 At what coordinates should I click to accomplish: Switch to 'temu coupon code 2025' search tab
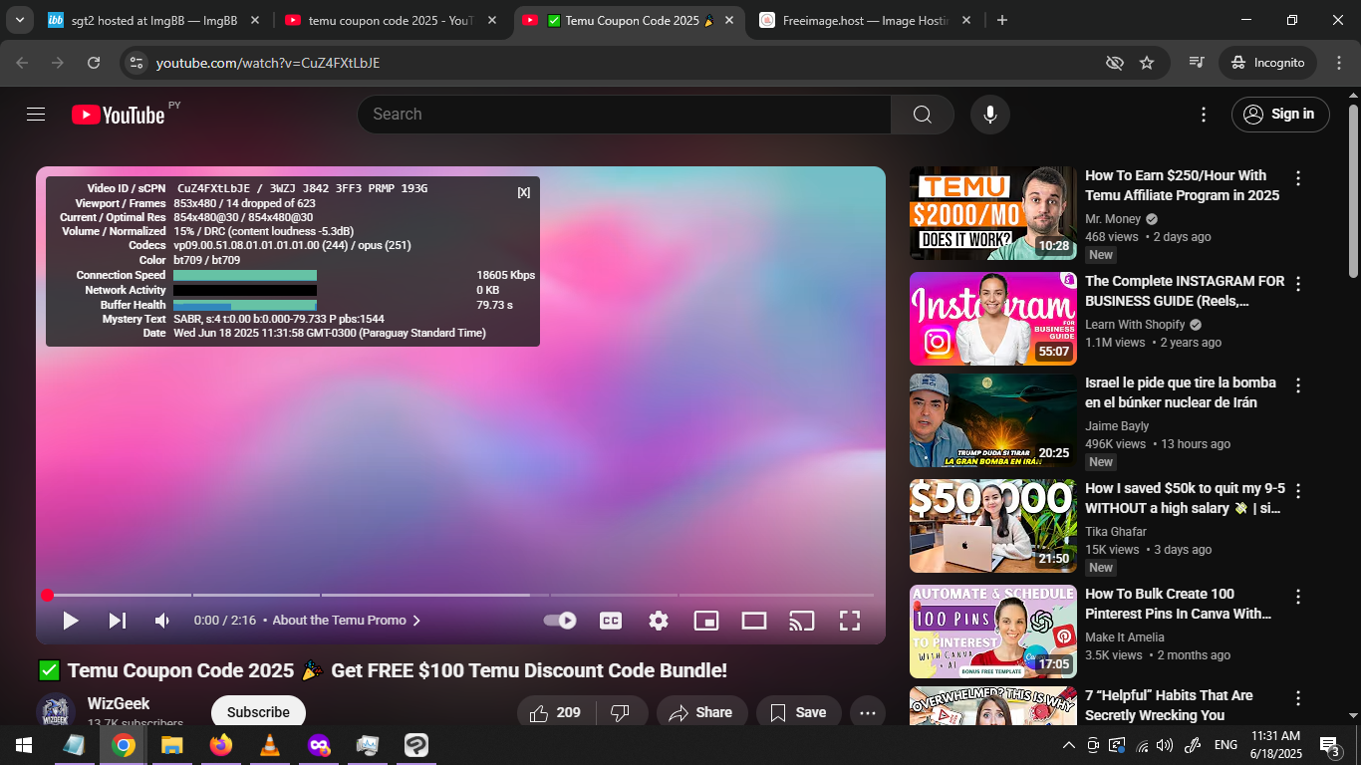pos(391,21)
